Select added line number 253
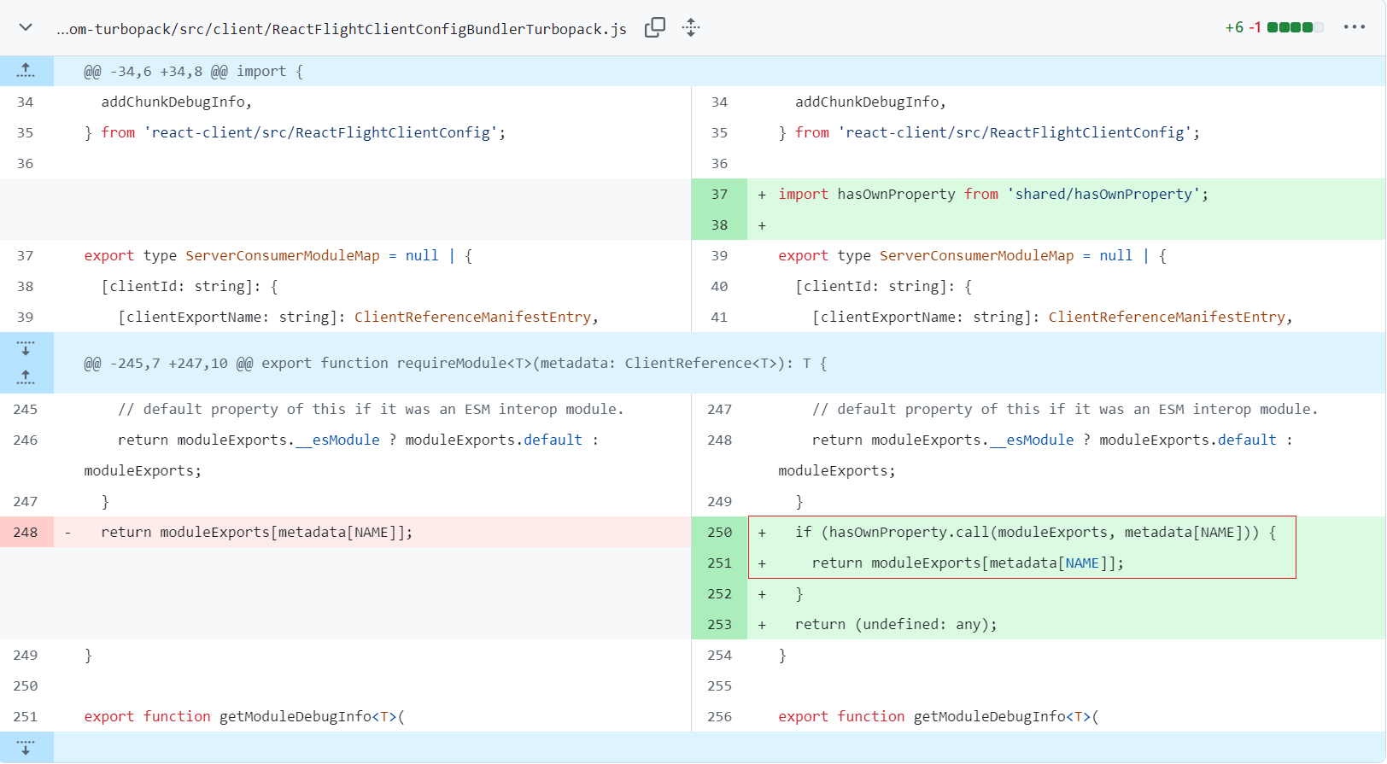Screen dimensions: 1387x764 tap(719, 624)
